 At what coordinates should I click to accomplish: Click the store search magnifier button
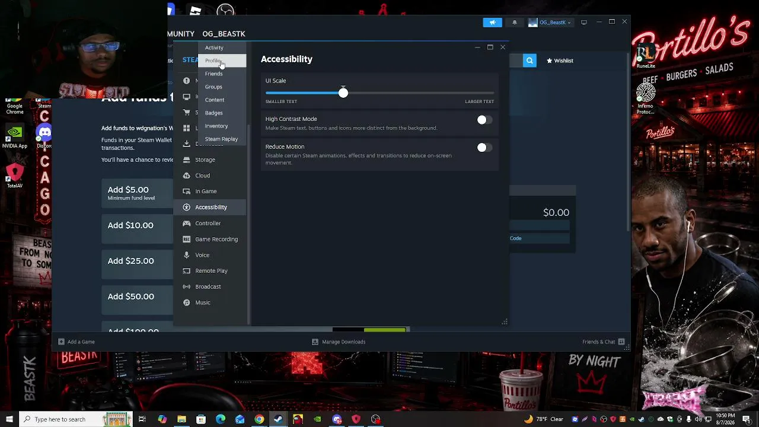530,60
